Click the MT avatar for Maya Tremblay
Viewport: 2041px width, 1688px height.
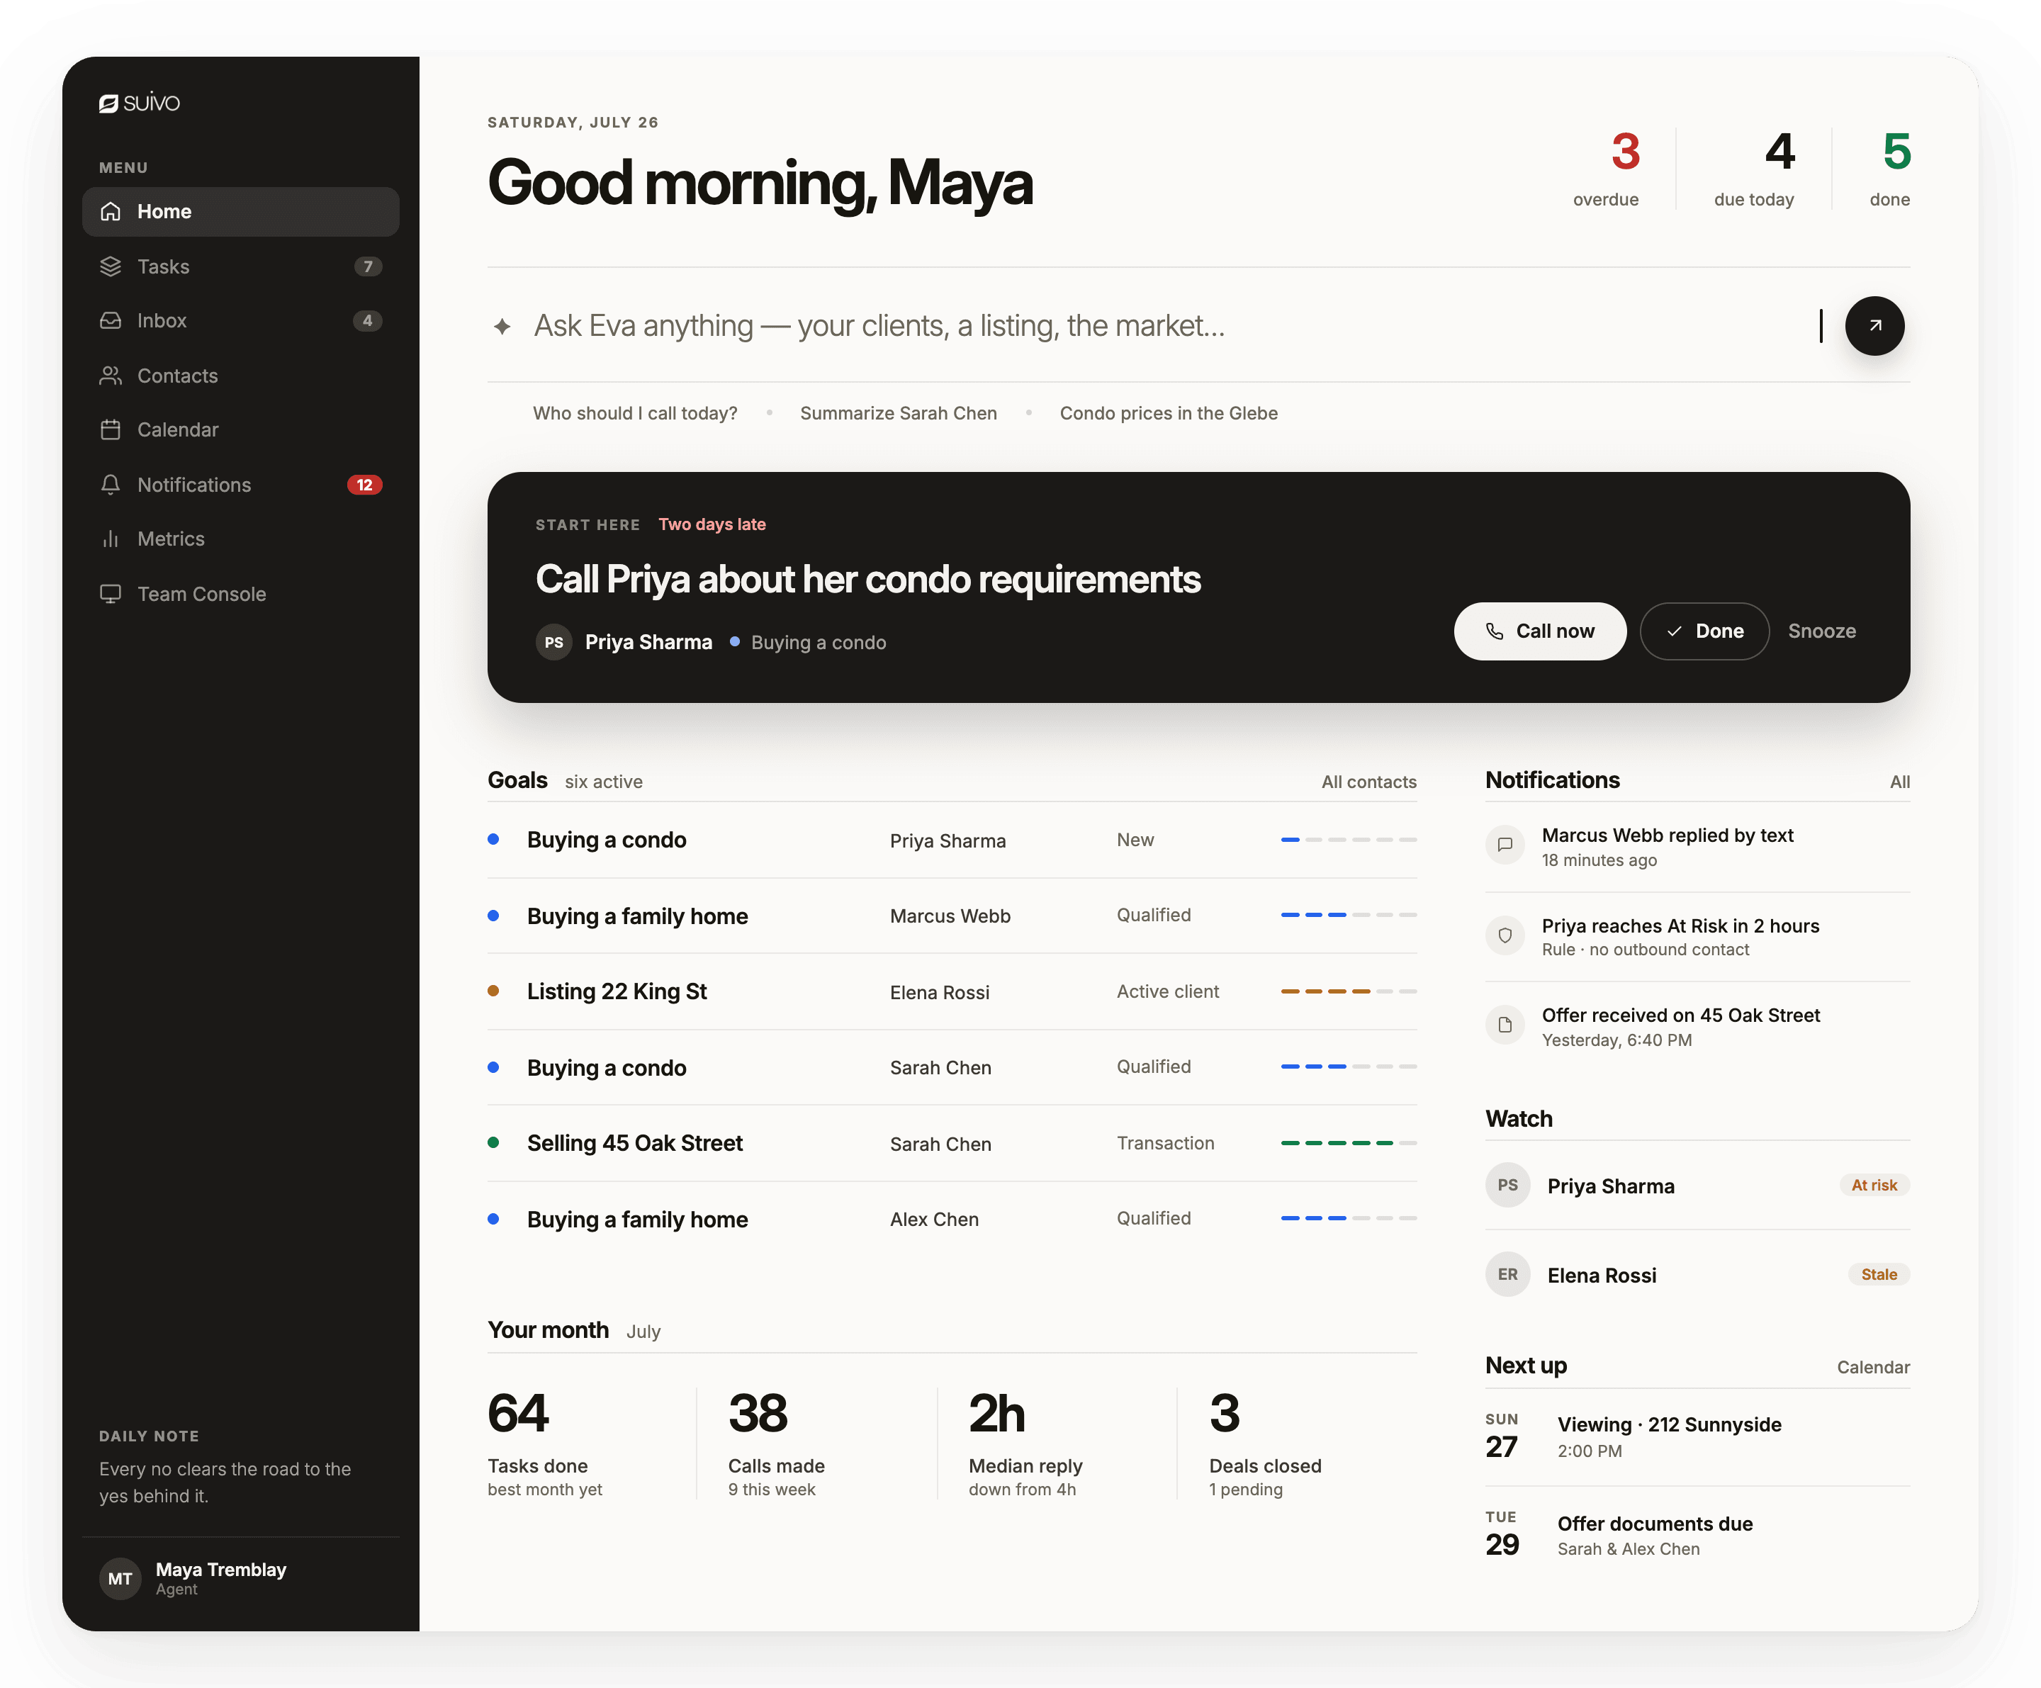[120, 1578]
